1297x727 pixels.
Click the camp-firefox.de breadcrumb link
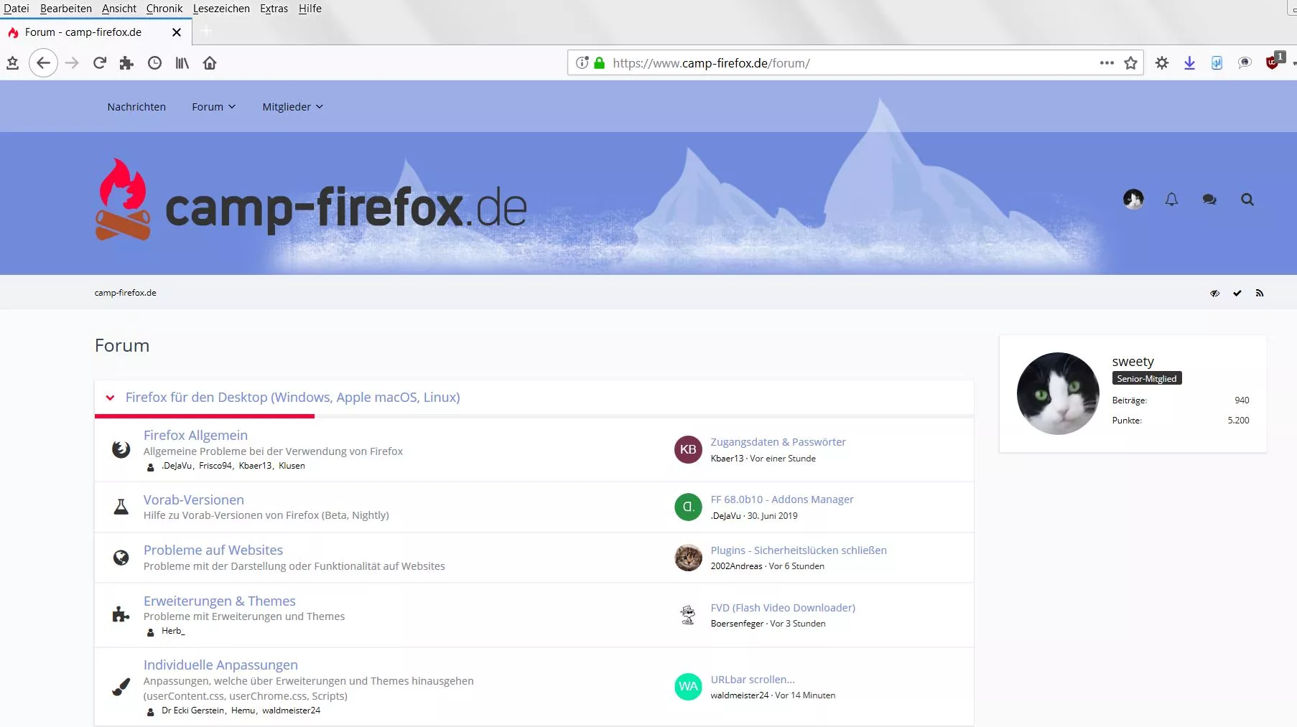point(125,293)
